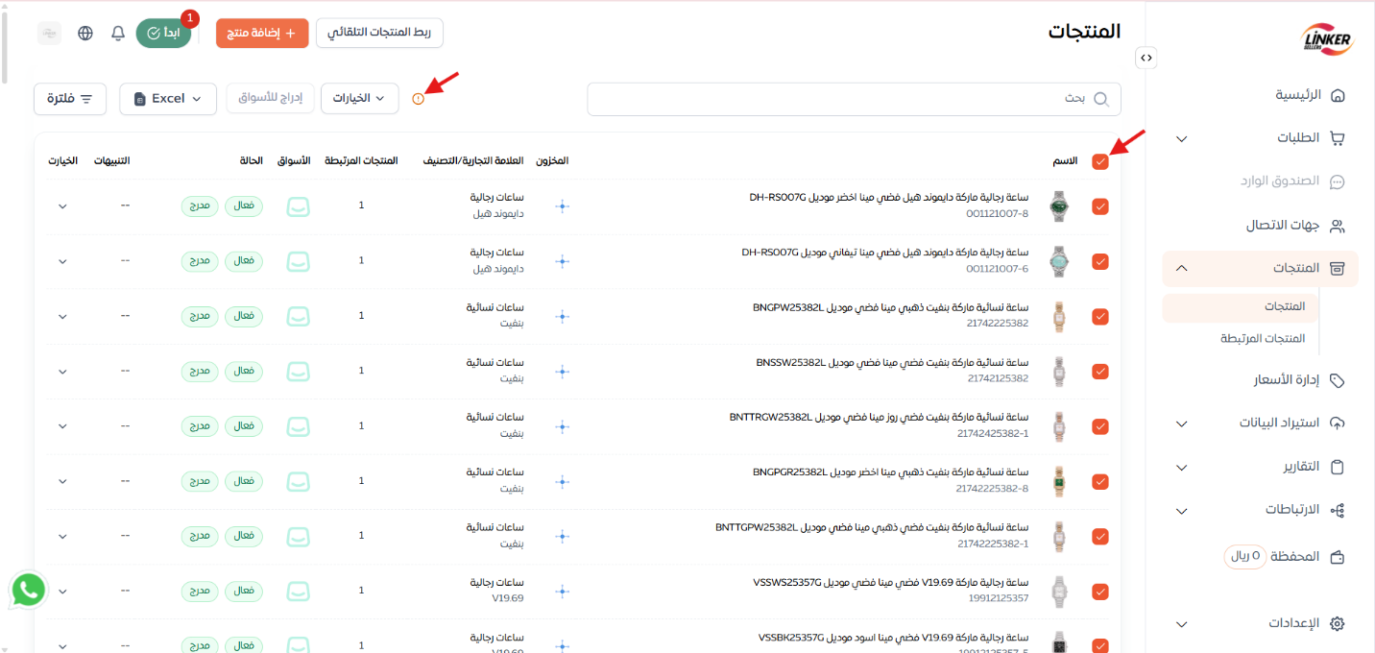Open the Excel export dropdown
Viewport: 1375px width, 653px height.
[x=168, y=98]
